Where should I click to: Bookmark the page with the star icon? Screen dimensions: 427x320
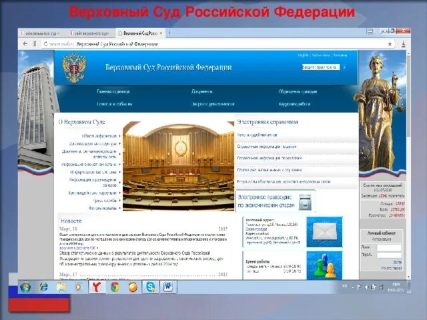(x=390, y=44)
